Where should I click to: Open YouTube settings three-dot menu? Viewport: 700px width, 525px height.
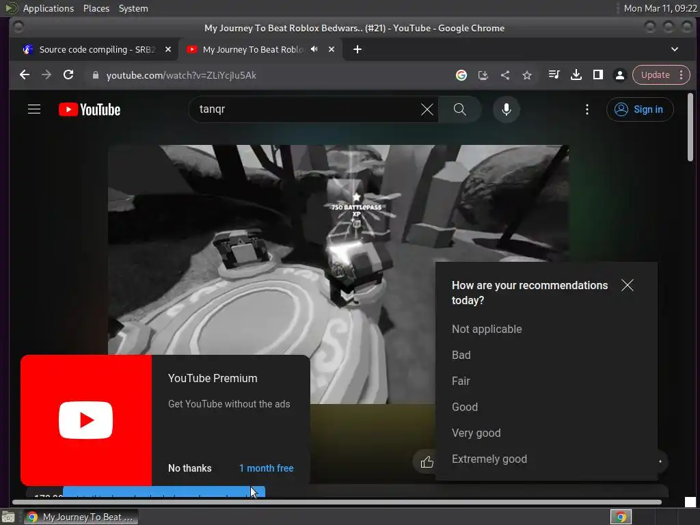(x=587, y=109)
